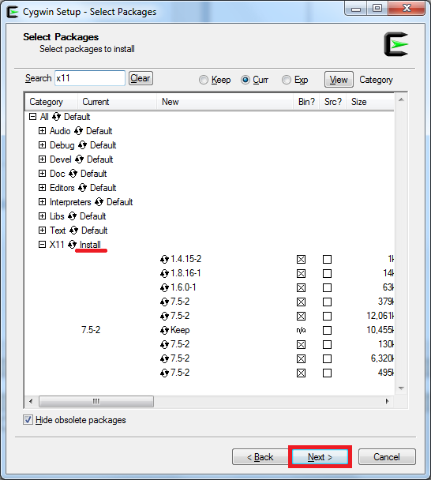Click the vertical scrollbar down arrow
This screenshot has height=480, width=431.
401,388
